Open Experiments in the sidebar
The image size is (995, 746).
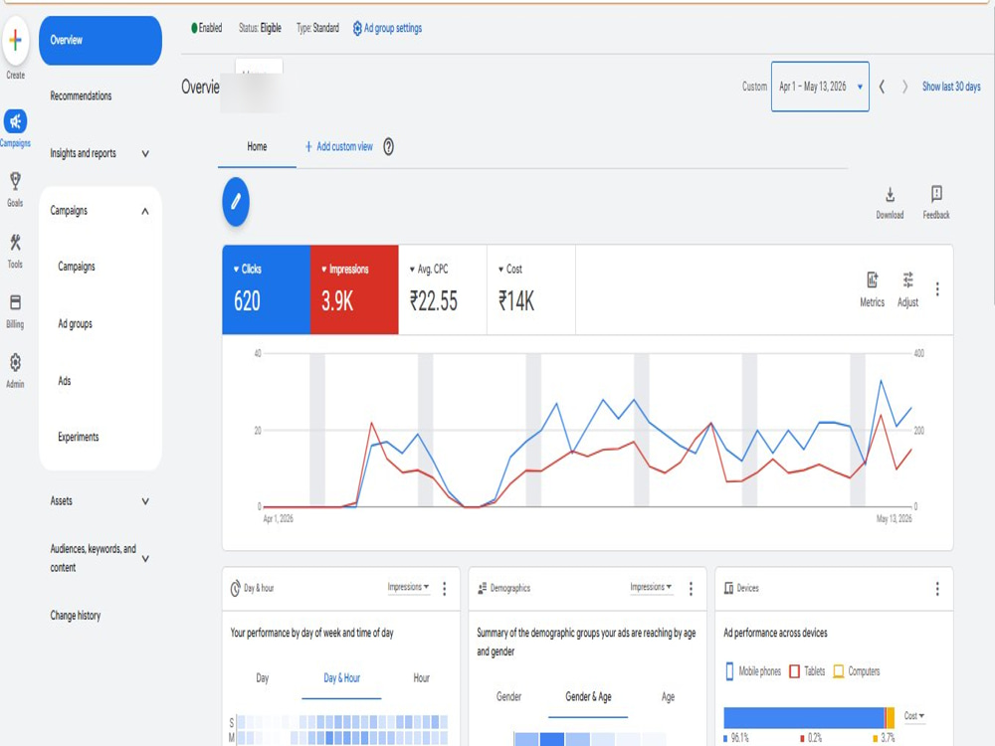(x=78, y=437)
